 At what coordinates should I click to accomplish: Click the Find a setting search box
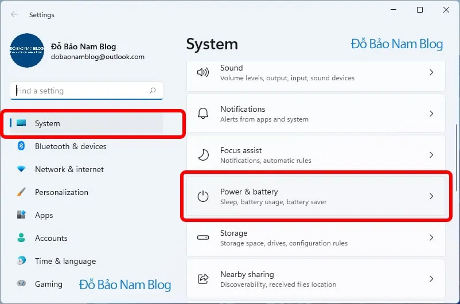point(87,91)
